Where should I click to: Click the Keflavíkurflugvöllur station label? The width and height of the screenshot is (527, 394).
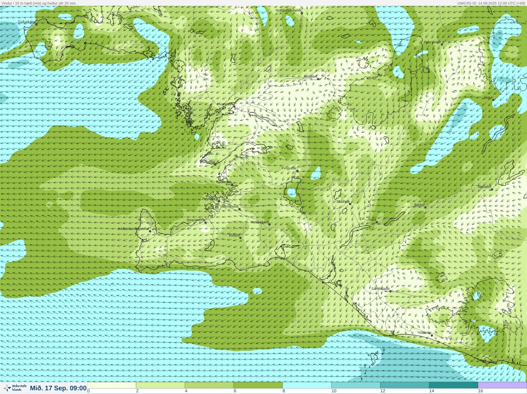click(x=134, y=229)
